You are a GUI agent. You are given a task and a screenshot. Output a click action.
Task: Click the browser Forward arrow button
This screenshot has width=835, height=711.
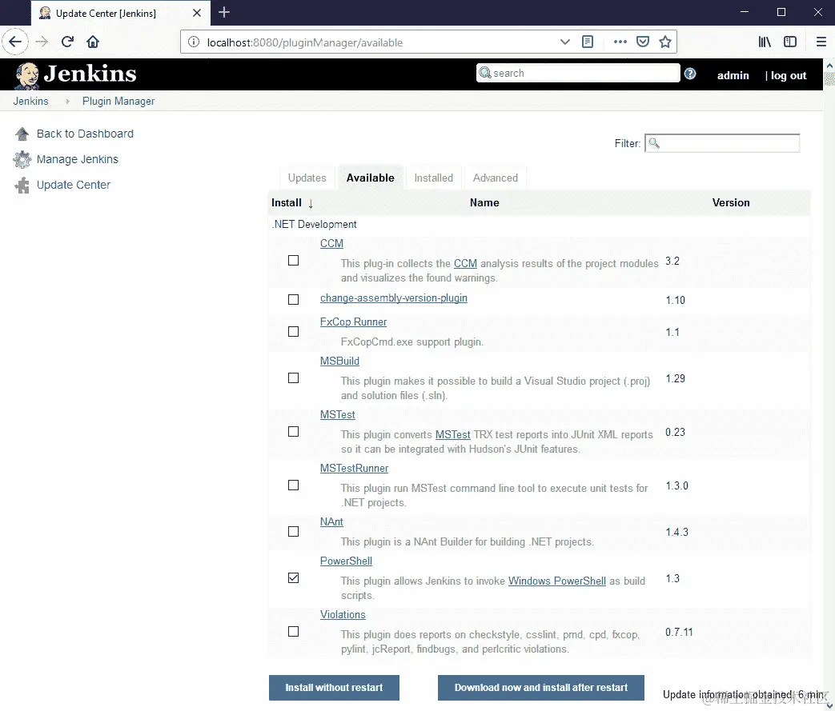click(x=42, y=42)
